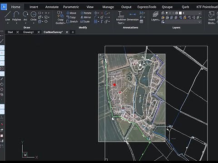Expand the Arc options dropdown arrow

25,23
